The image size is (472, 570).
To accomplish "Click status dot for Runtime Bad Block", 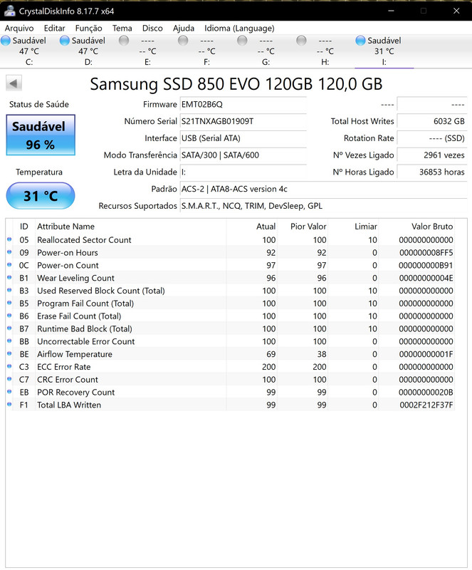I will [9, 328].
